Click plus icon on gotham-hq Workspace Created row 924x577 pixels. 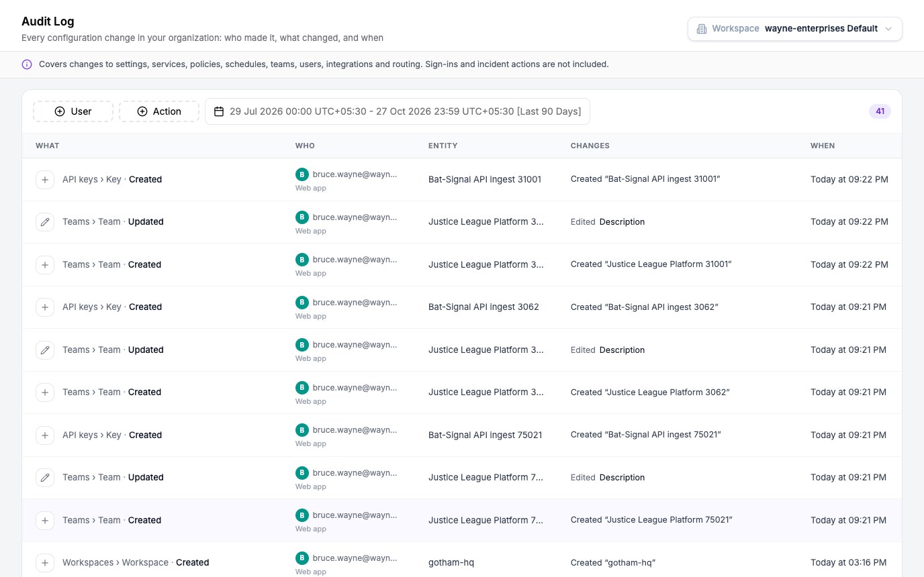45,562
